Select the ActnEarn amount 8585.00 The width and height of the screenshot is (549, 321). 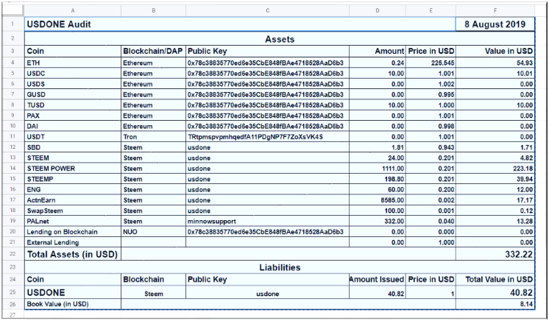pyautogui.click(x=378, y=200)
